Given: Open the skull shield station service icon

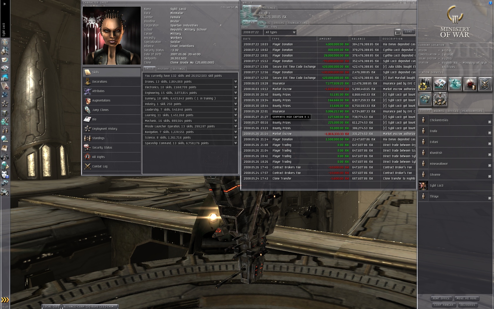Looking at the screenshot, I should [485, 84].
